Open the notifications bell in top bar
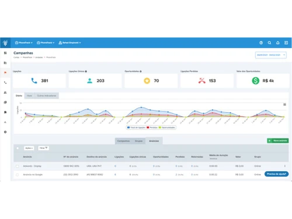The height and width of the screenshot is (219, 292). coord(278,43)
